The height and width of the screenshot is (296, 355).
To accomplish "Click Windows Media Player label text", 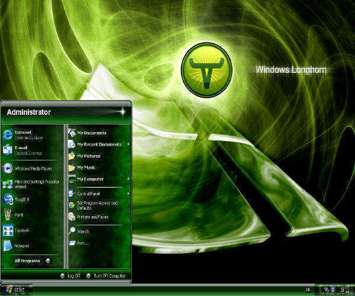I will [33, 169].
